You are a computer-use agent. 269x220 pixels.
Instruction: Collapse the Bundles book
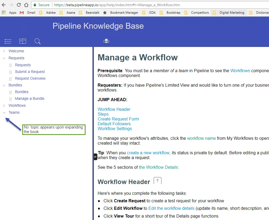pyautogui.click(x=4, y=86)
